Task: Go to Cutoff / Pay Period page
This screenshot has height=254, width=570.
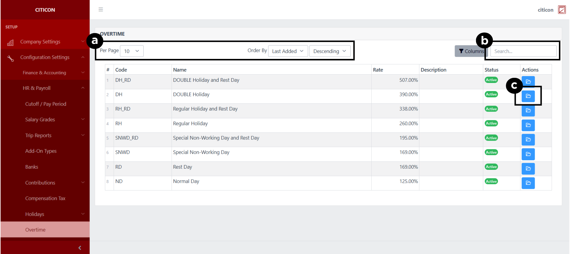Action: click(x=46, y=104)
